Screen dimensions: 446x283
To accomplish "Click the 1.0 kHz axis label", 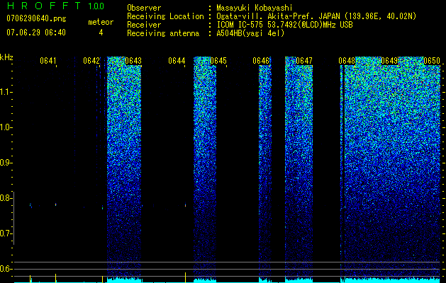I will (6, 127).
